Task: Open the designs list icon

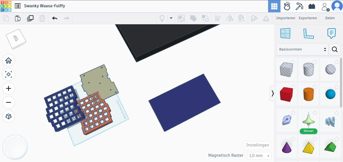Action: click(18, 6)
